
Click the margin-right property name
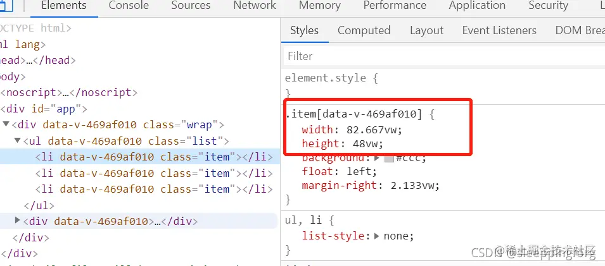click(339, 186)
